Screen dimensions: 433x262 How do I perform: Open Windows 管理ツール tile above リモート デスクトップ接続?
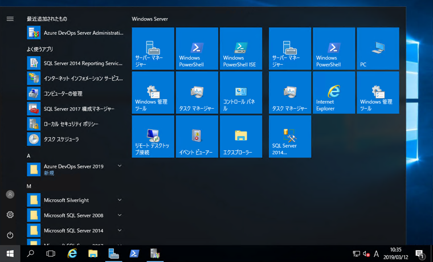point(153,92)
